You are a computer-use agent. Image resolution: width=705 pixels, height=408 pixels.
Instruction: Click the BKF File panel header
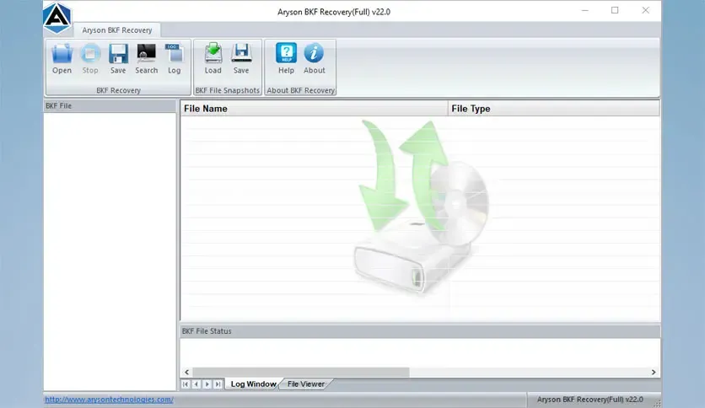(110, 106)
